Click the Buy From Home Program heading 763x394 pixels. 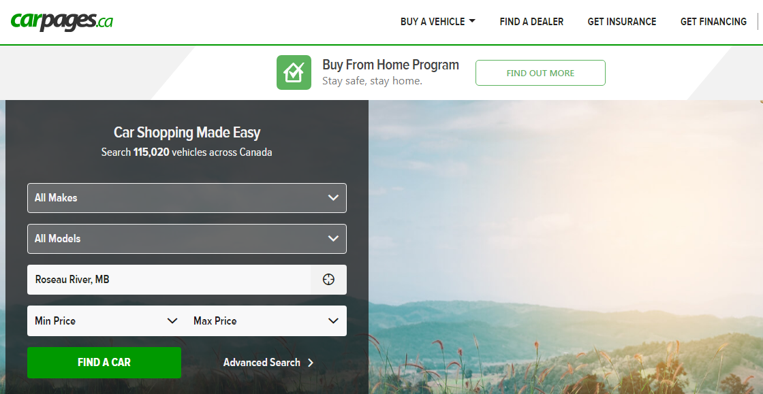(x=390, y=65)
